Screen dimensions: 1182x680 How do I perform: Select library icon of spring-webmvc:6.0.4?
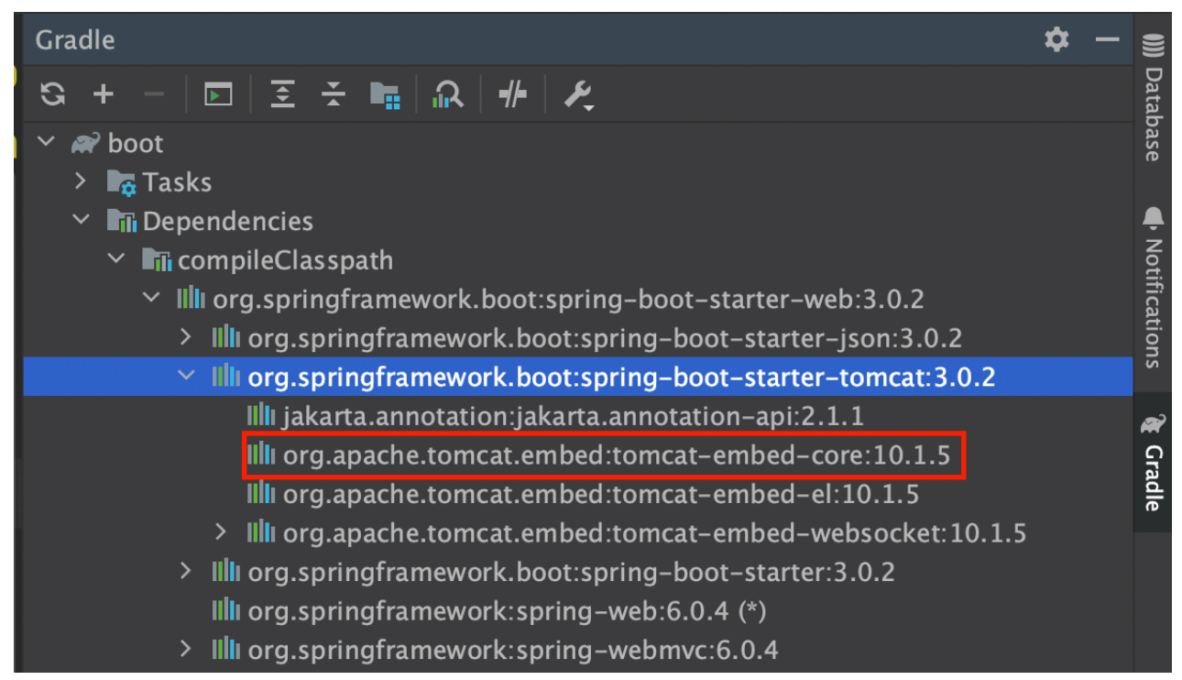[x=225, y=650]
